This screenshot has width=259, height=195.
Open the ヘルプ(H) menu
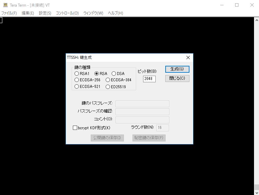[116, 13]
